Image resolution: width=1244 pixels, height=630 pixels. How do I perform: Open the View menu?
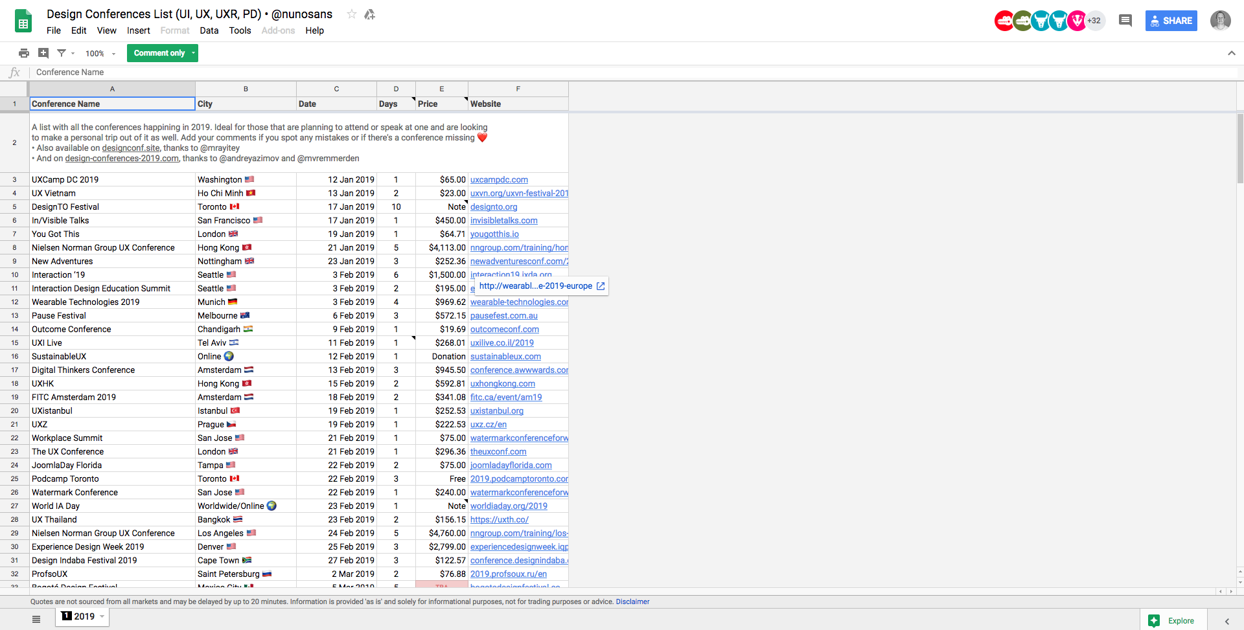[x=107, y=30]
